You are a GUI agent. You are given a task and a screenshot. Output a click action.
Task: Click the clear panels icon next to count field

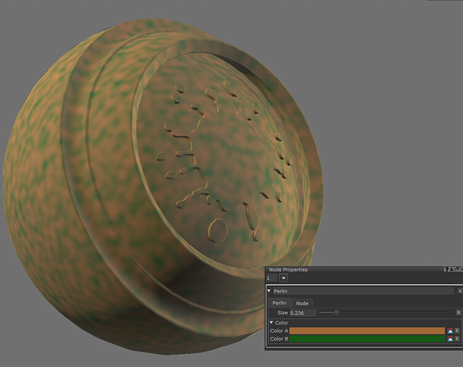click(284, 278)
